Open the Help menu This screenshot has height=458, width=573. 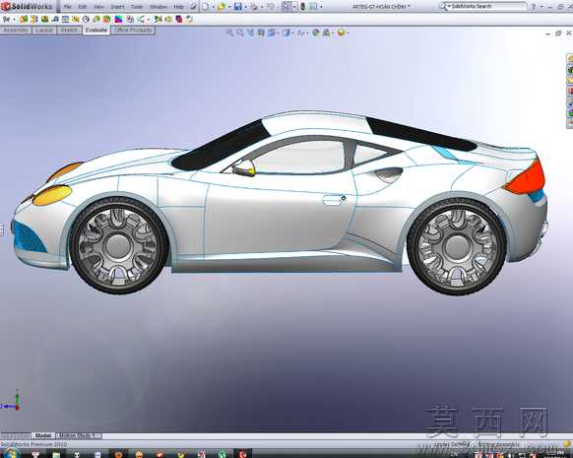click(x=178, y=7)
